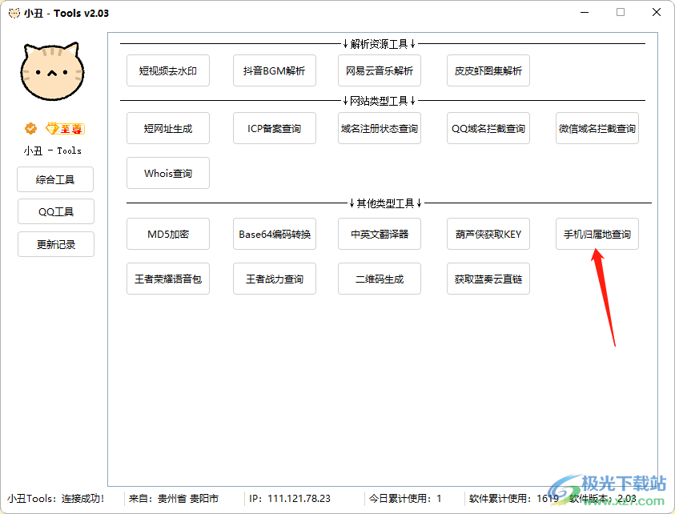Minimize the 小丑 Tools window
The width and height of the screenshot is (675, 514).
coord(585,13)
